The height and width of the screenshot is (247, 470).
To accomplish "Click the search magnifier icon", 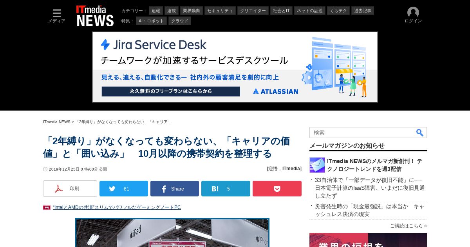I will [420, 133].
